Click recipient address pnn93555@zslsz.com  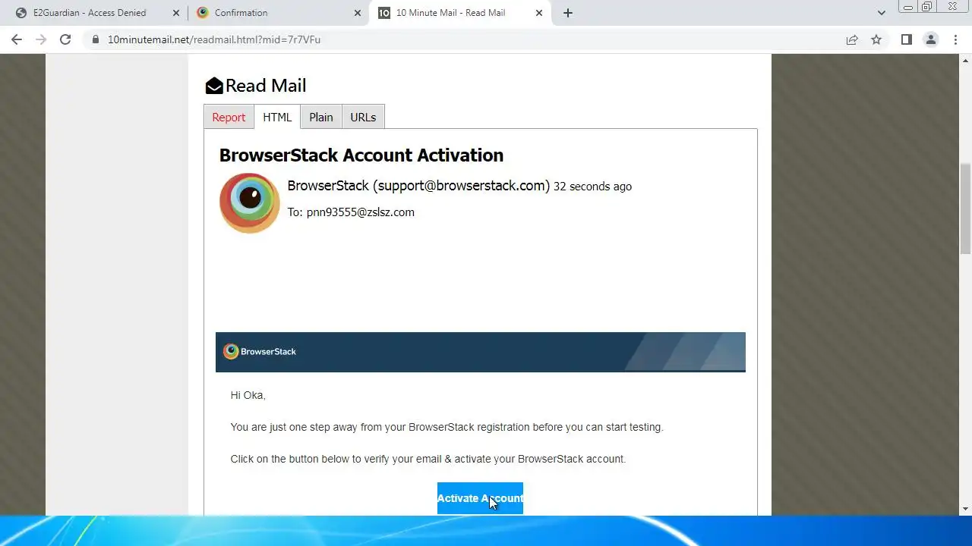click(361, 212)
